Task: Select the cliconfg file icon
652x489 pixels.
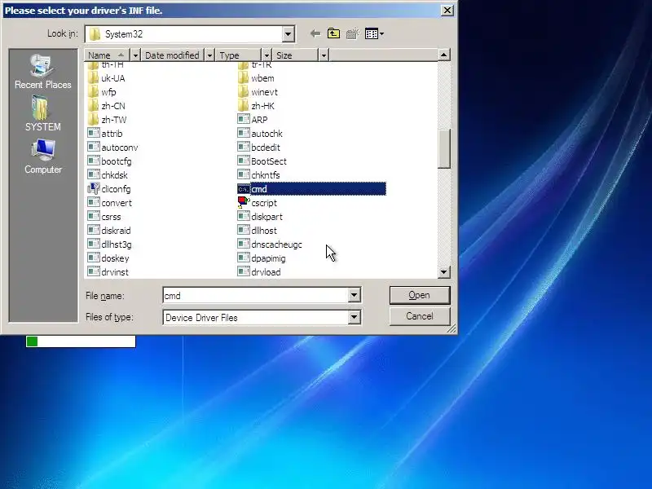Action: point(94,189)
